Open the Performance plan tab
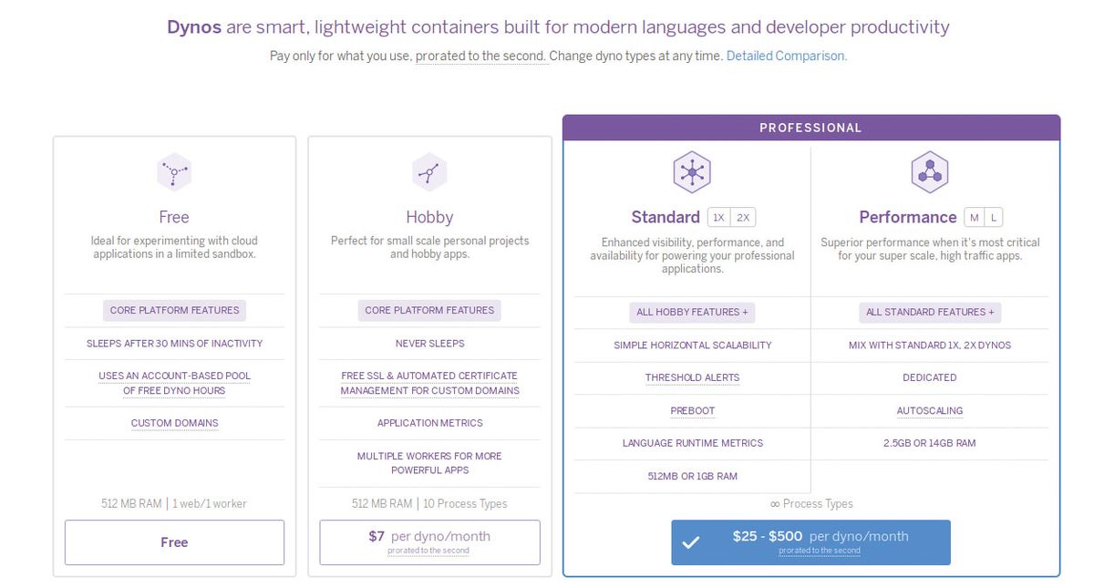 click(x=907, y=217)
